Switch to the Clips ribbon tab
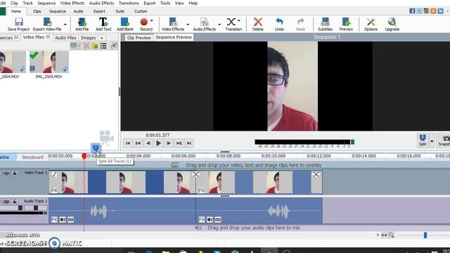This screenshot has width=450, height=253. [37, 11]
